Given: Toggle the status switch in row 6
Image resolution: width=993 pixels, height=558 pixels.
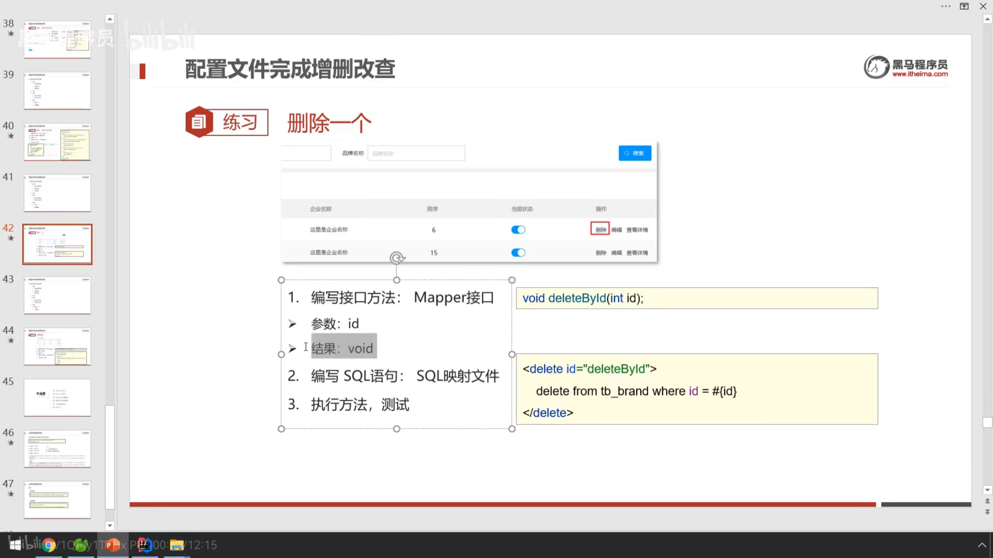Looking at the screenshot, I should coord(518,230).
